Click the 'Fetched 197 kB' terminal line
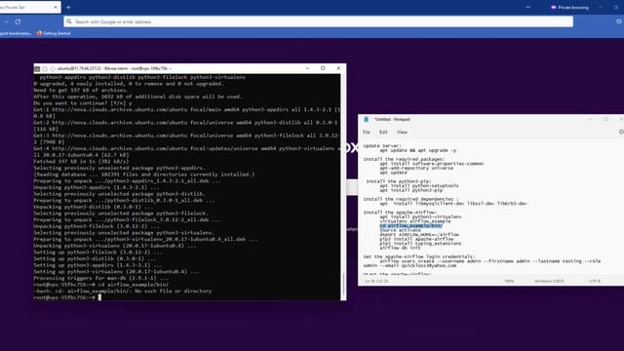The image size is (624, 351). [81, 162]
